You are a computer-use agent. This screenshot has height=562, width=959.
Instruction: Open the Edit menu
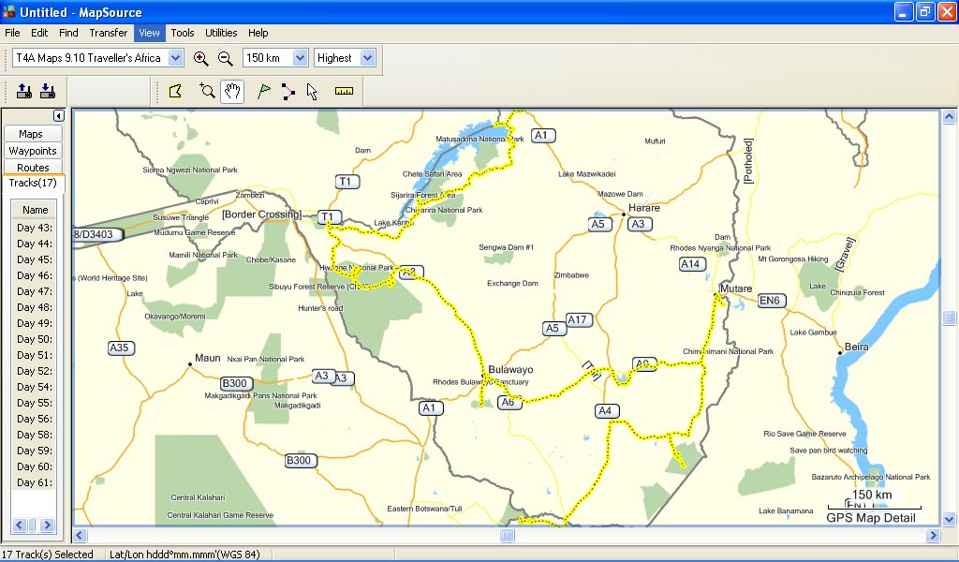[x=39, y=33]
